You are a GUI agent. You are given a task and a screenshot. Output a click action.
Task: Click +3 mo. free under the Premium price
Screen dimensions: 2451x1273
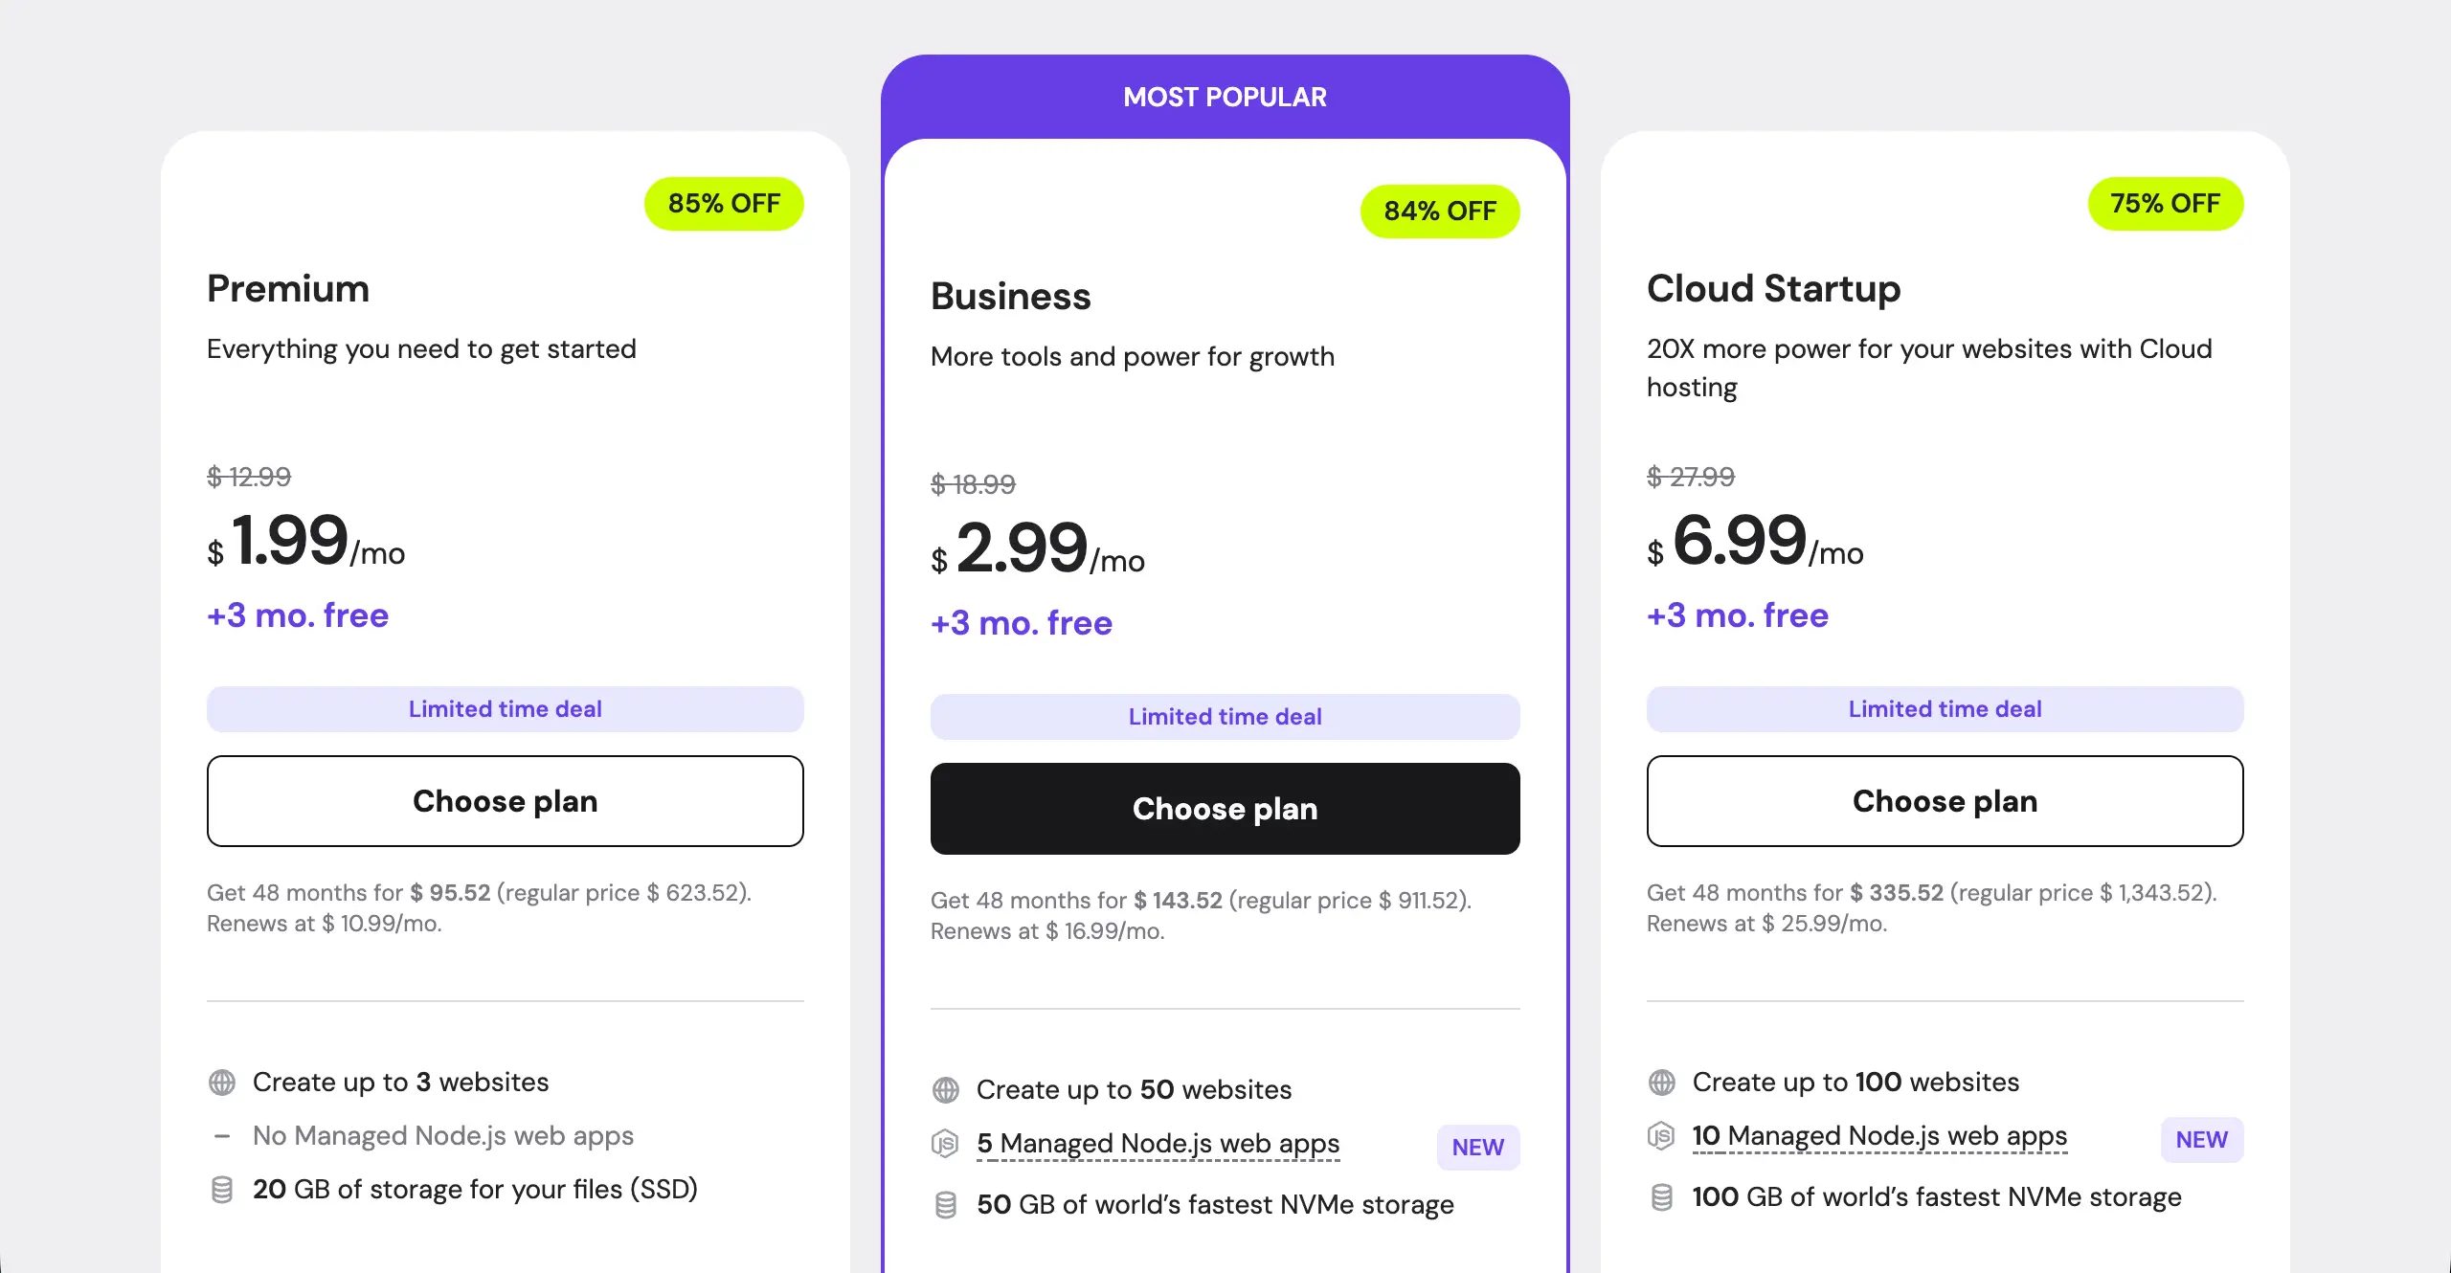[297, 615]
